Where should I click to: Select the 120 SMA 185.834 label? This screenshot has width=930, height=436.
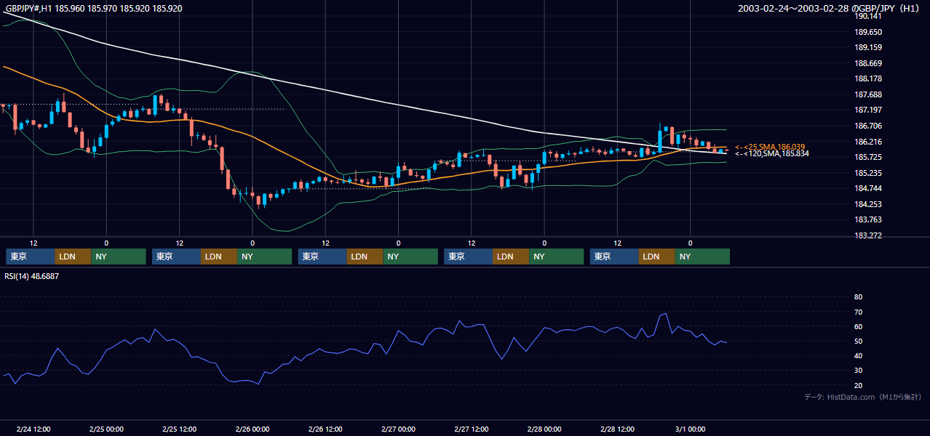771,153
